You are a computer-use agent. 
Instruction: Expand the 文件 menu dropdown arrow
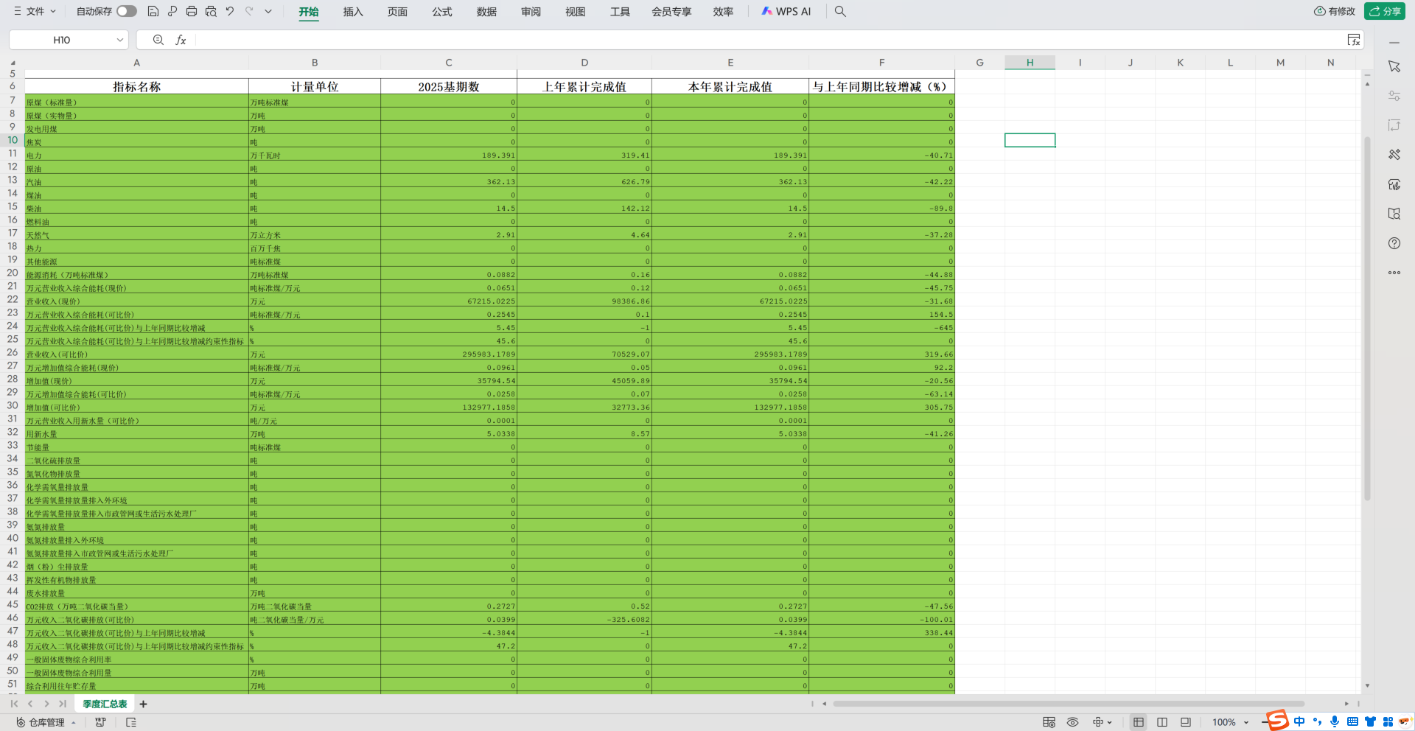click(x=53, y=12)
